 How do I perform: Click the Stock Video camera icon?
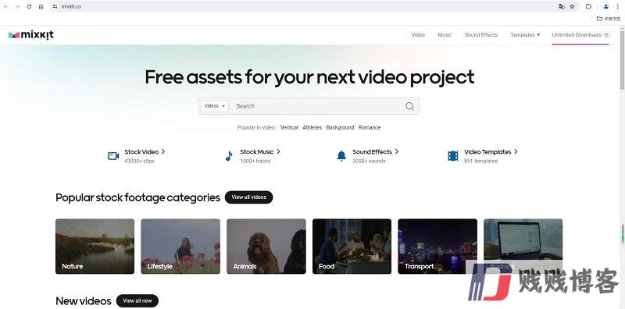[x=113, y=156]
